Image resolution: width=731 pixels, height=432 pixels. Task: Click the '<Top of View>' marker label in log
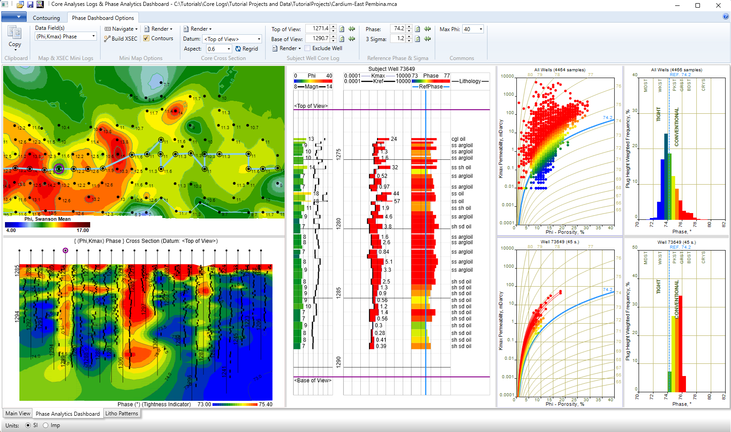pos(311,106)
